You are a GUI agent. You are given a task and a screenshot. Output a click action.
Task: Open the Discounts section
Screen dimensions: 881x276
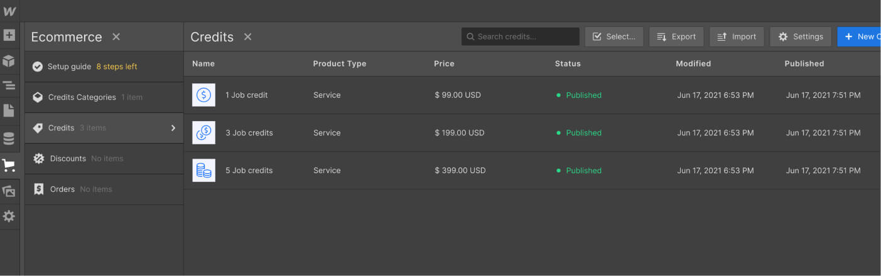point(68,159)
